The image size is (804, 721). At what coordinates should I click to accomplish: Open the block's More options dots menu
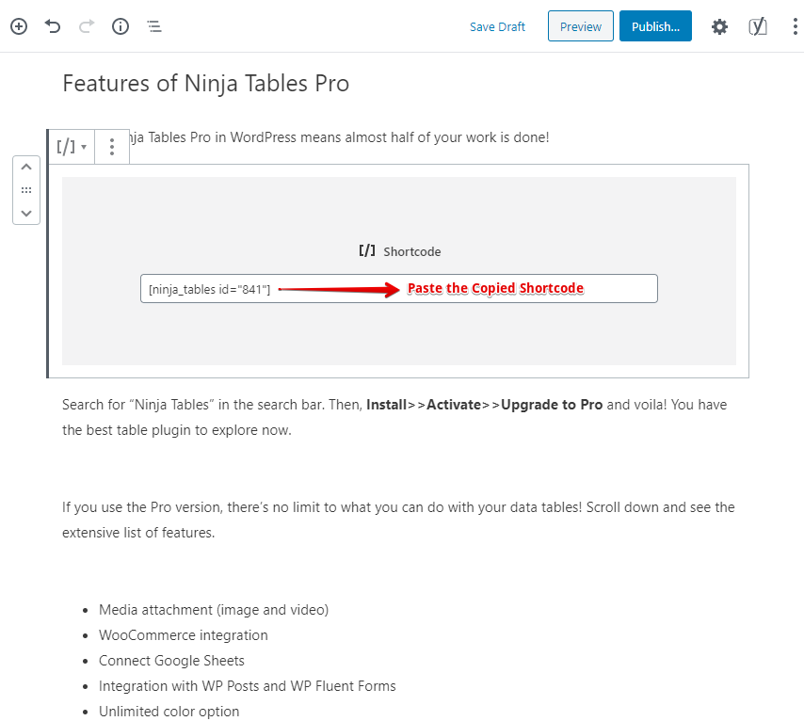(x=112, y=147)
